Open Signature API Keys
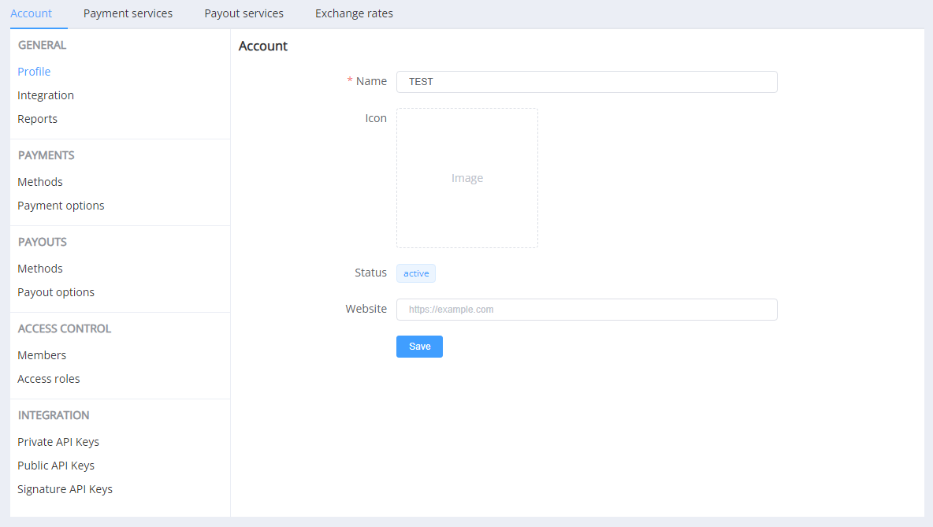The image size is (933, 527). pyautogui.click(x=65, y=489)
